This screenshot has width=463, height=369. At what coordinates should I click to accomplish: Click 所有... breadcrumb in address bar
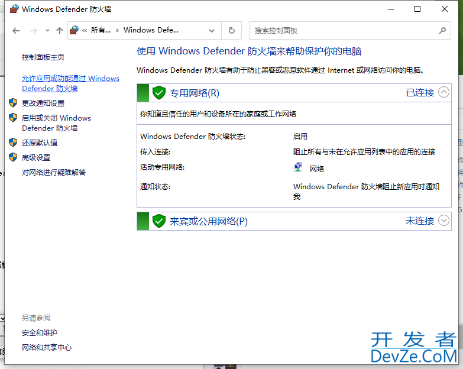point(101,30)
